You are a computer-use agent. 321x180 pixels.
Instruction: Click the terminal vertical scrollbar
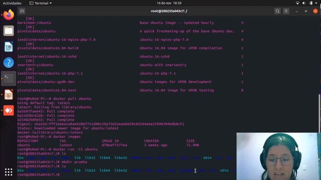(319, 113)
